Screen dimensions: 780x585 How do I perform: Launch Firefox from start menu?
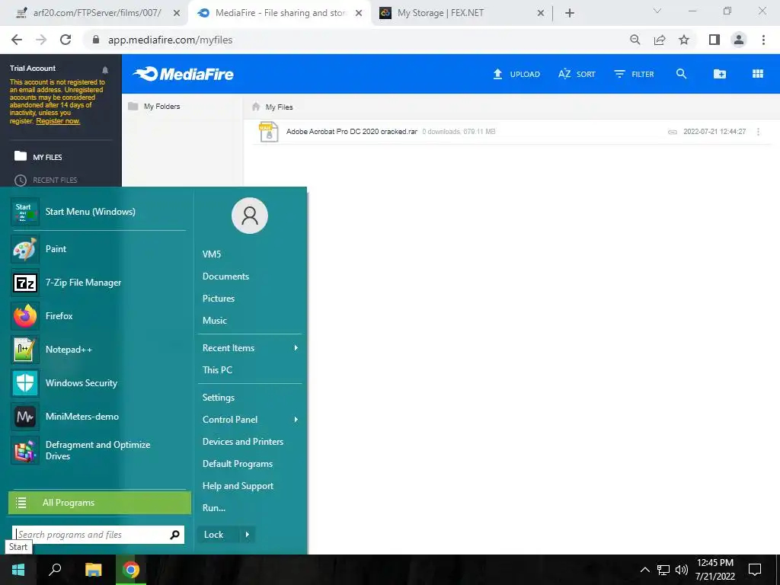pyautogui.click(x=98, y=316)
